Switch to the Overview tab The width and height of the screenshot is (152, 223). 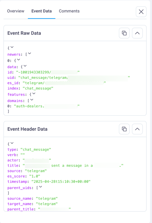(15, 11)
